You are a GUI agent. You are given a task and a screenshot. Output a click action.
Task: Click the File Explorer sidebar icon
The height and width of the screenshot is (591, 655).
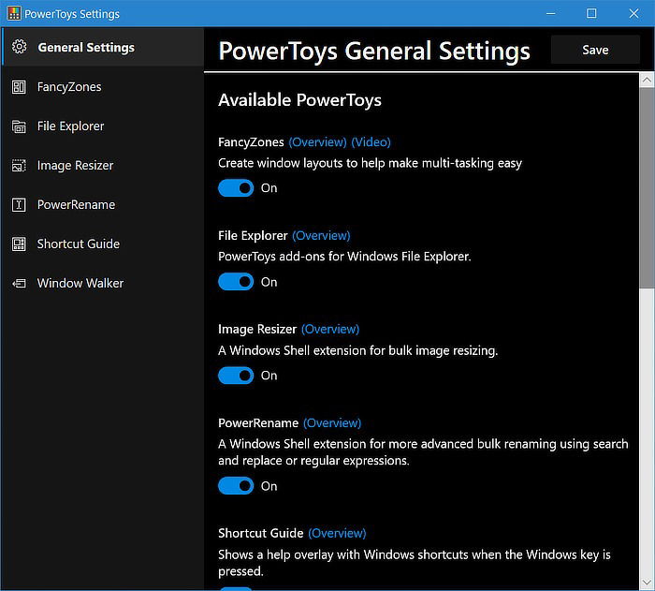tap(19, 126)
